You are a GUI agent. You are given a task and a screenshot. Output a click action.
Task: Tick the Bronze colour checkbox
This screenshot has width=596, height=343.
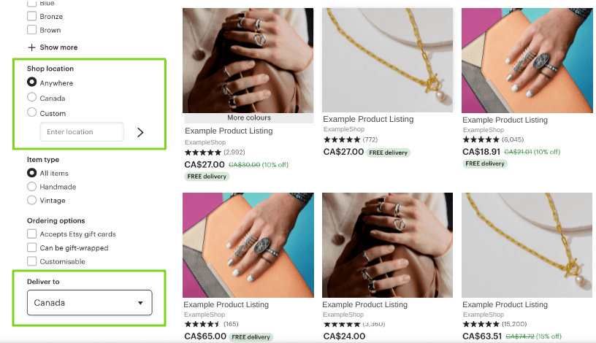tap(32, 17)
